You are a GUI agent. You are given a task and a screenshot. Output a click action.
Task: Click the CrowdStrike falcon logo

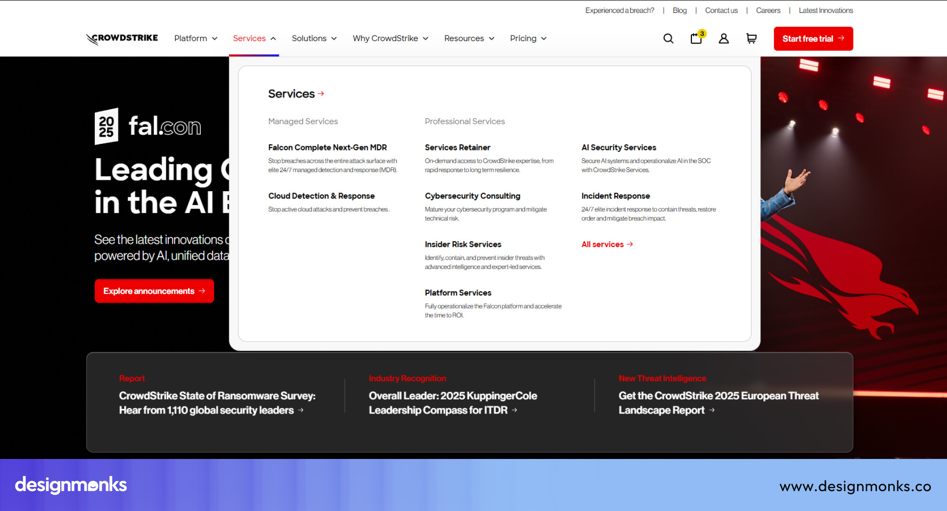(x=121, y=38)
